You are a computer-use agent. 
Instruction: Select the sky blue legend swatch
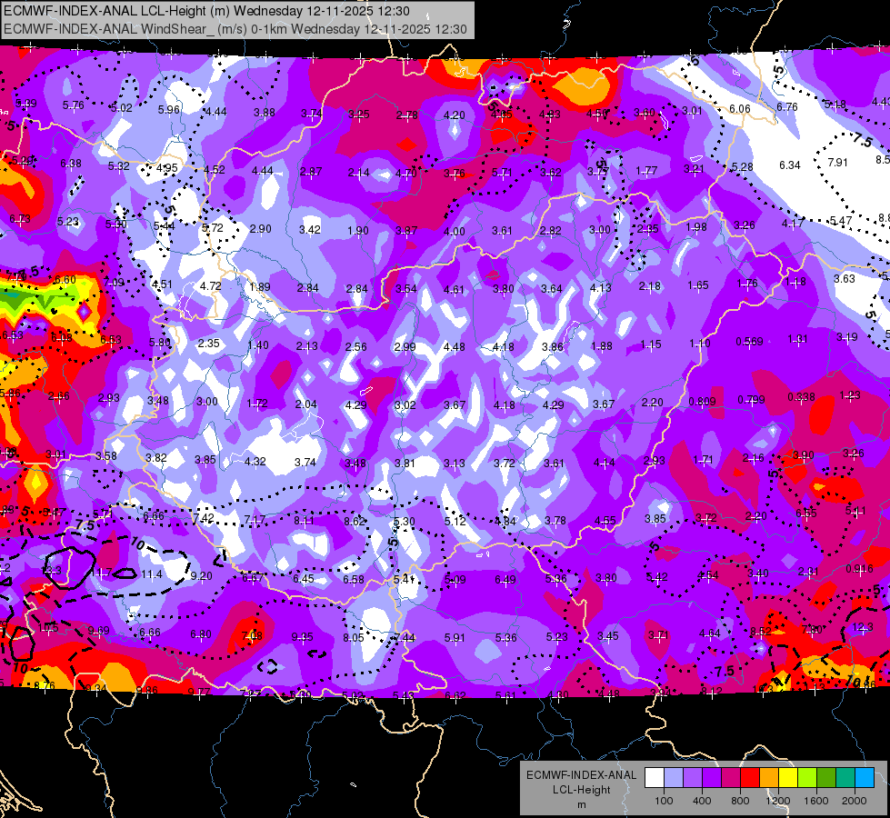pos(865,777)
